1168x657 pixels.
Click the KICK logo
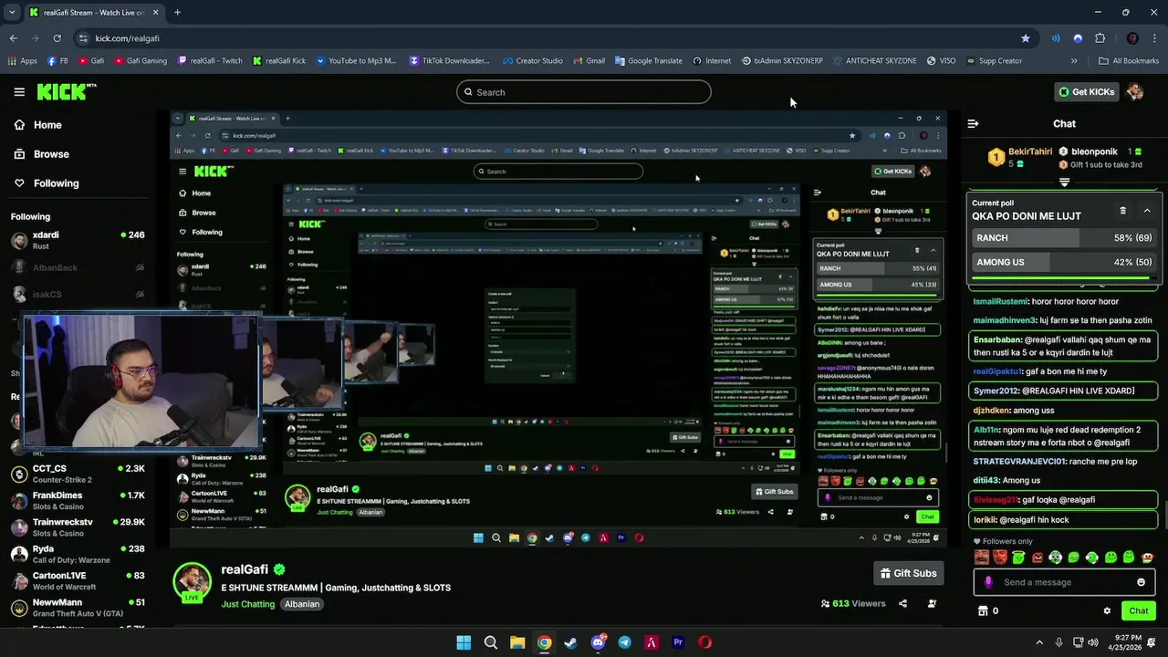66,91
